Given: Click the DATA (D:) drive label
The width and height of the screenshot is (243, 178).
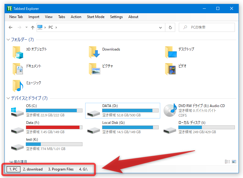Looking at the screenshot, I should point(110,106).
